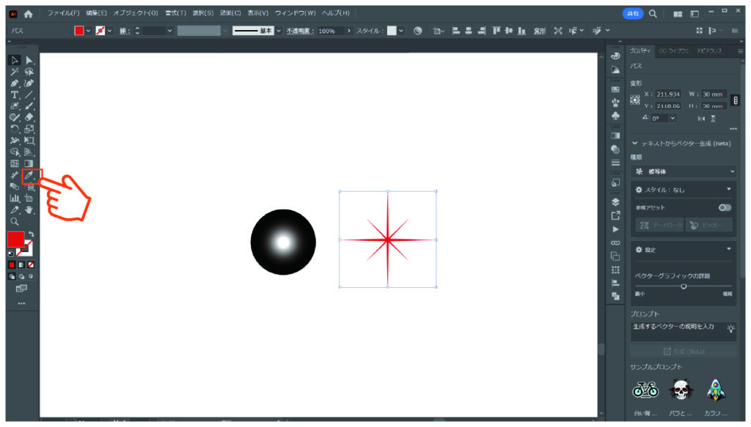This screenshot has width=751, height=427.
Task: Flip horizontally in the Transform section
Action: tap(701, 119)
